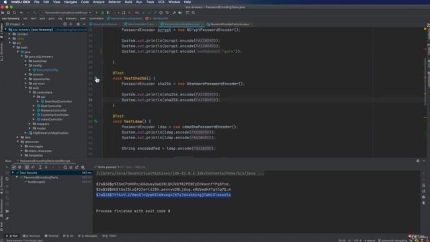Click the Export test results icon in the Run toolbar
The width and height of the screenshot is (430, 242).
coord(77,167)
